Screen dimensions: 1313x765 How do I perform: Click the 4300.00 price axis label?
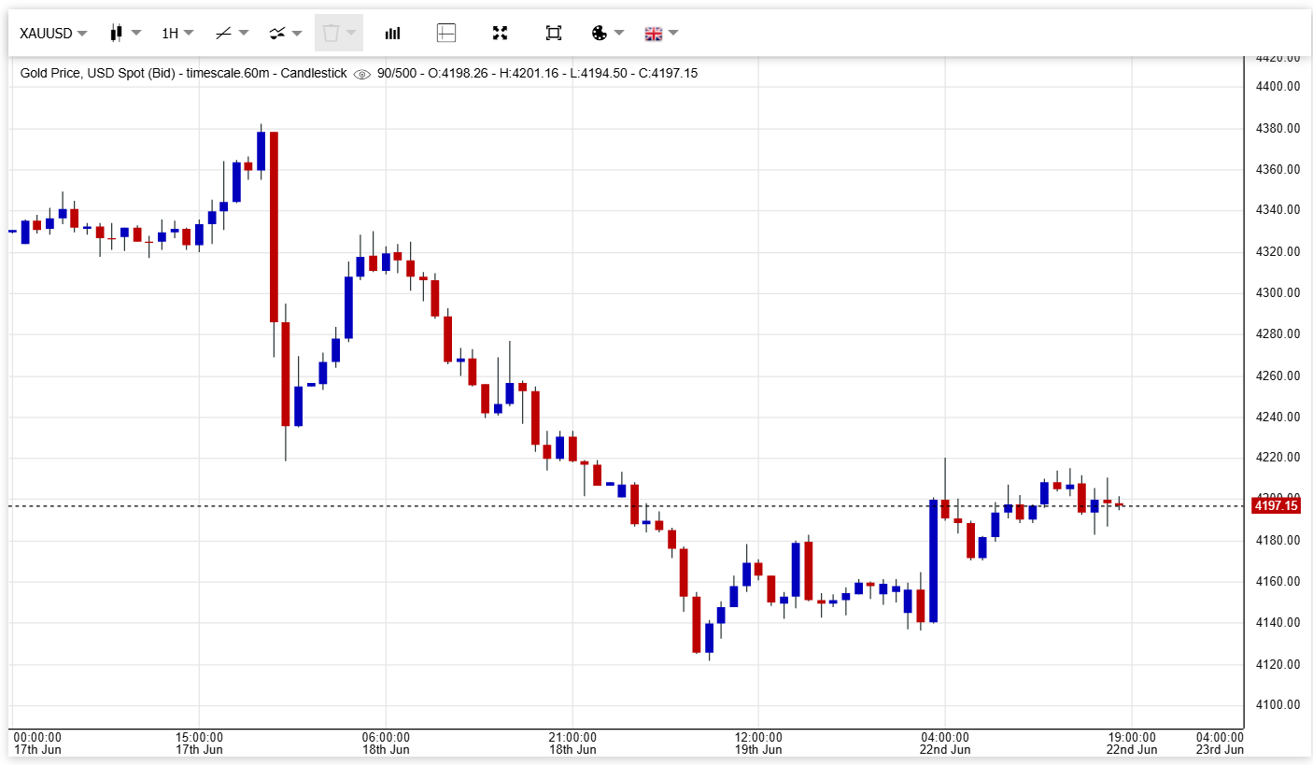coord(1278,292)
